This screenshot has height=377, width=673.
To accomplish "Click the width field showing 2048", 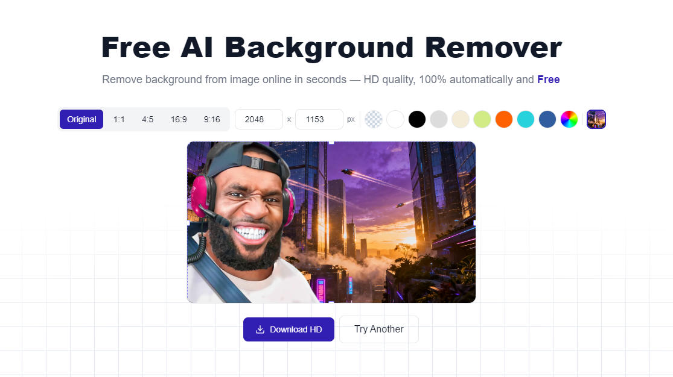I will click(x=259, y=119).
